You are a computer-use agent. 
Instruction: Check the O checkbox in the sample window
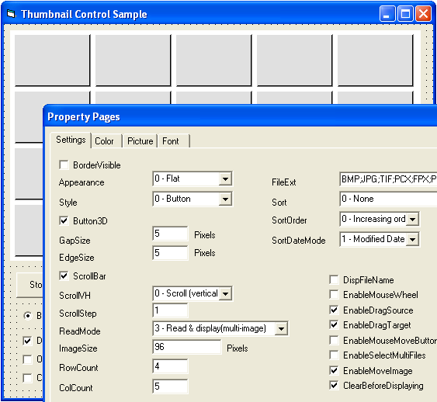27,359
